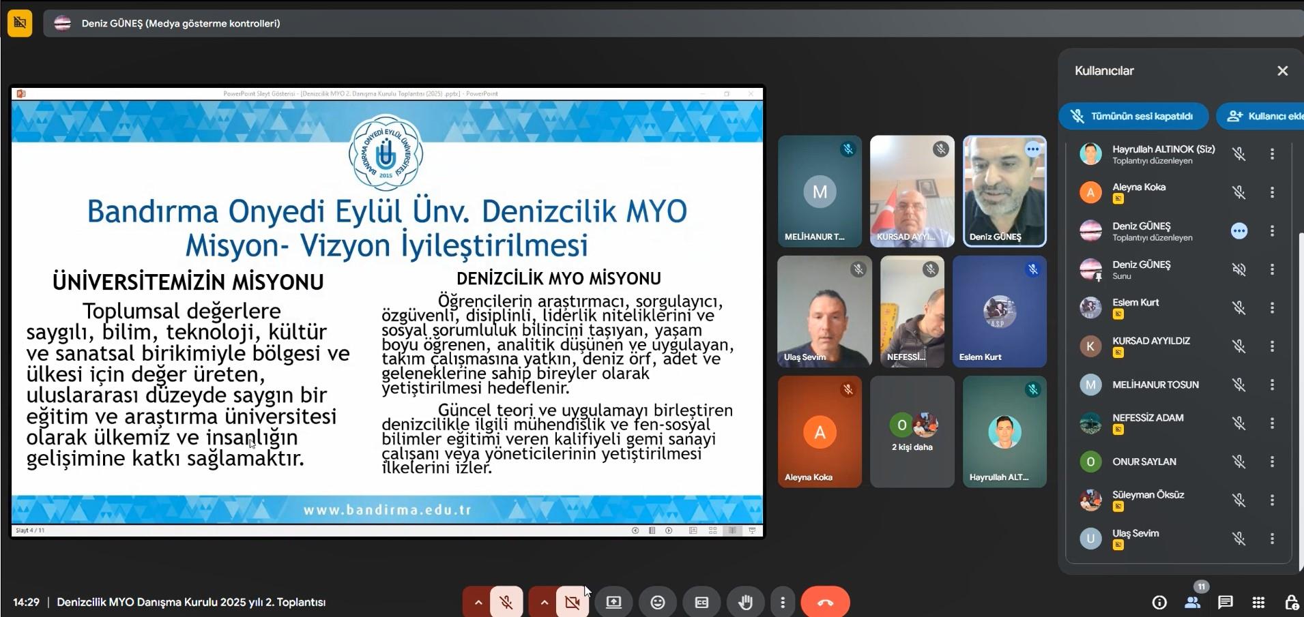
Task: Select the '2 kişi daha' participants tile
Action: click(912, 432)
